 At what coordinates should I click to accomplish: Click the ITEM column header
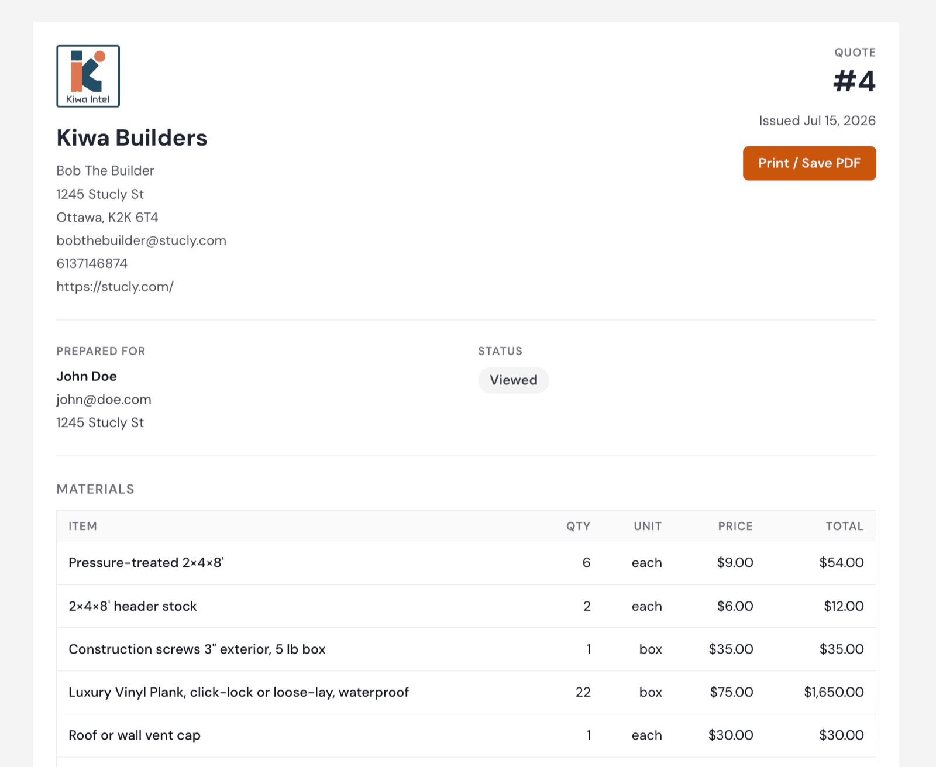82,526
